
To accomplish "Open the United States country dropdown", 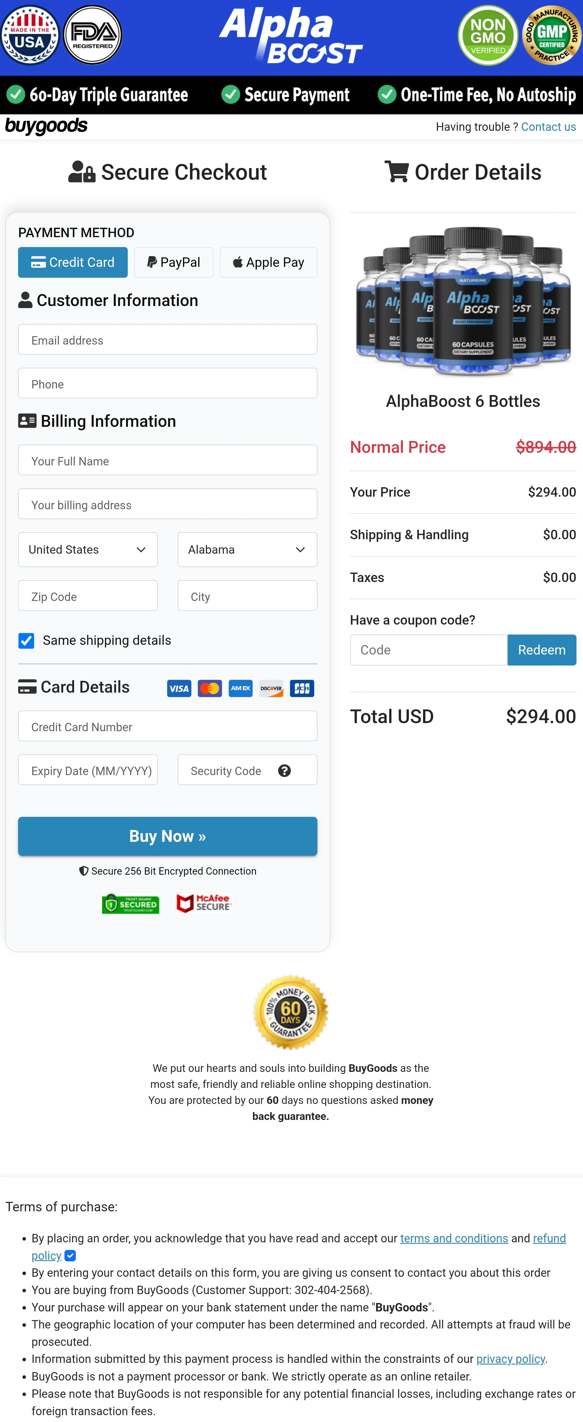I will (x=88, y=549).
